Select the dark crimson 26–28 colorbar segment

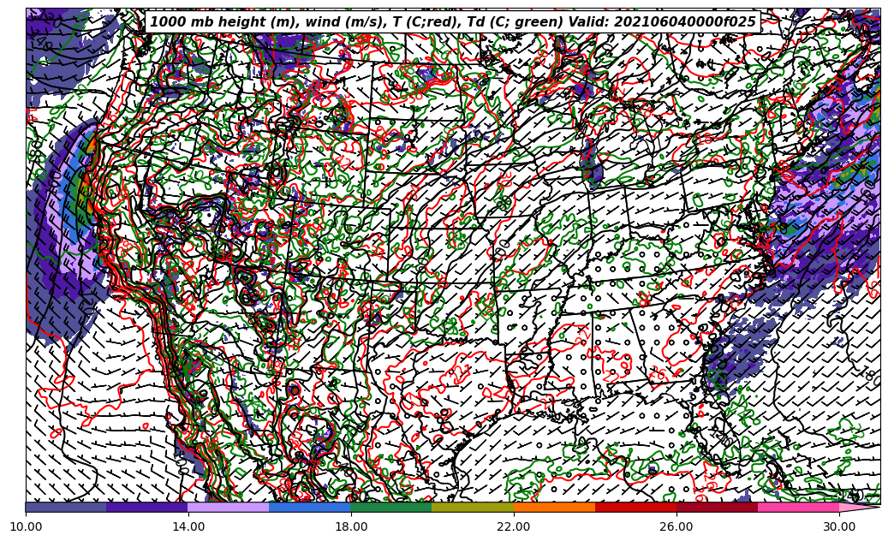717,507
